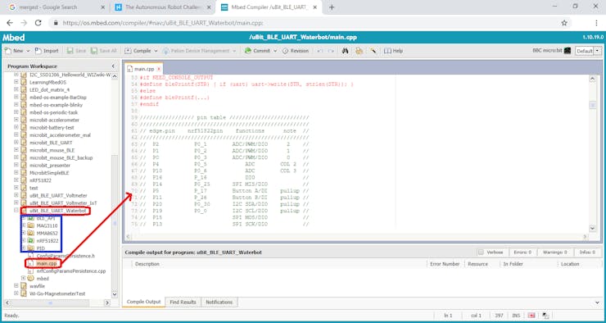The image size is (606, 323).
Task: Click the Error Number column header
Action: pos(445,264)
